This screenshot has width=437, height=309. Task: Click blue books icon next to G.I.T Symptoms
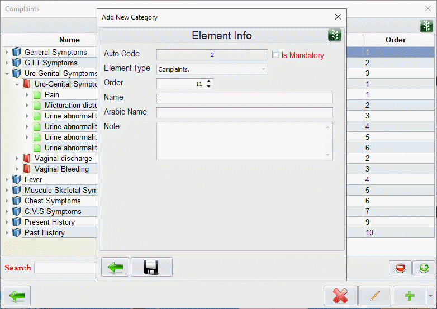point(17,63)
